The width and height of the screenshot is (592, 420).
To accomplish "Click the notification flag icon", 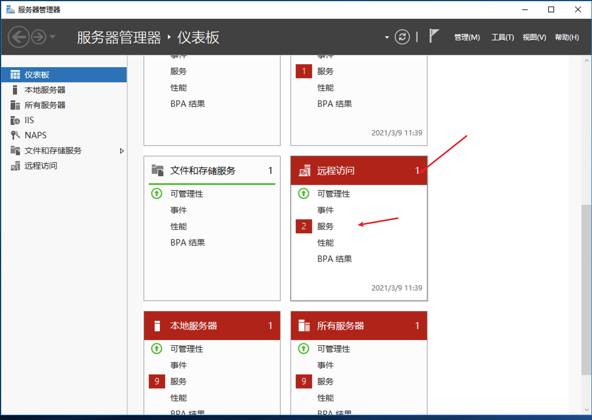I will click(434, 37).
